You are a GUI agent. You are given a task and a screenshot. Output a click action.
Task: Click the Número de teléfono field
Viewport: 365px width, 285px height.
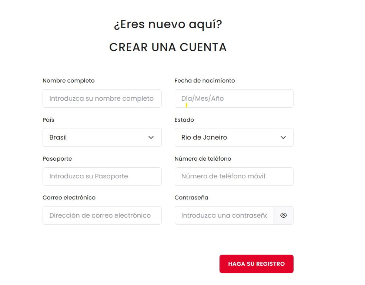(234, 177)
